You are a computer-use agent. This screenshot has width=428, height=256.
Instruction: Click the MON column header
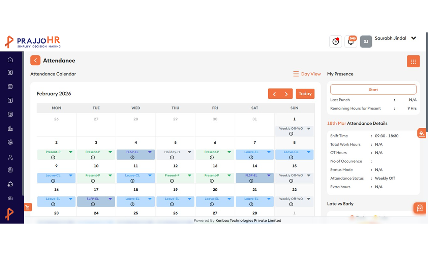click(x=56, y=108)
